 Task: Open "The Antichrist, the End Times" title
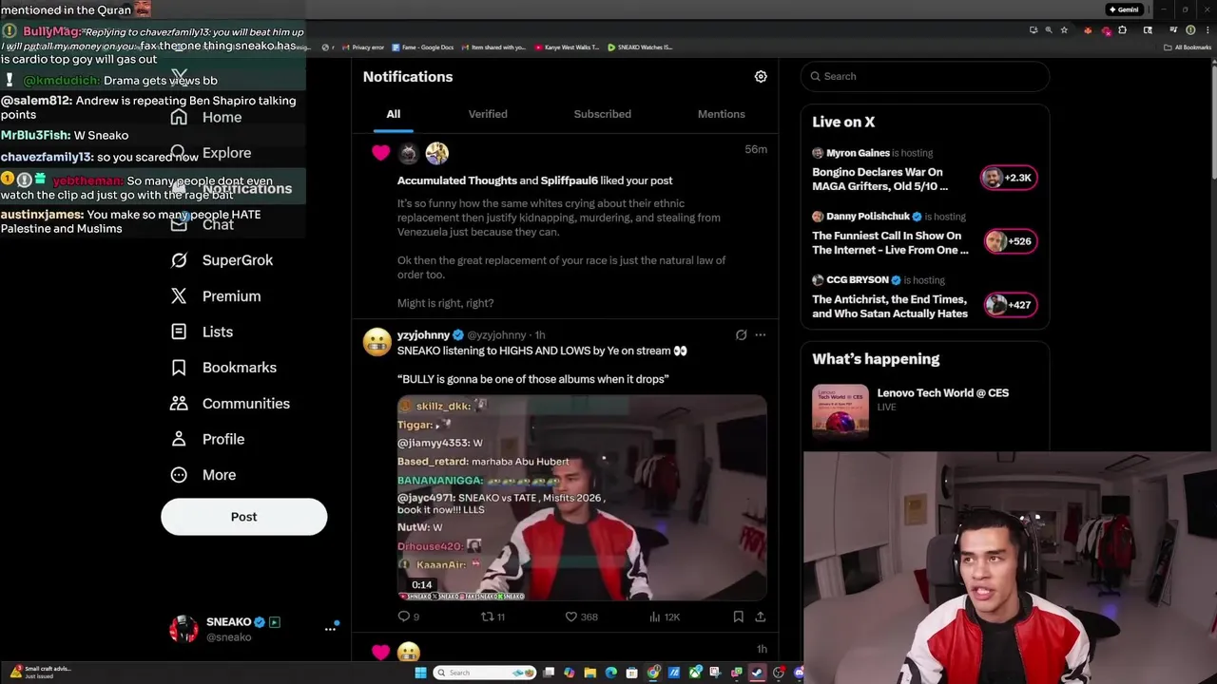tap(890, 307)
